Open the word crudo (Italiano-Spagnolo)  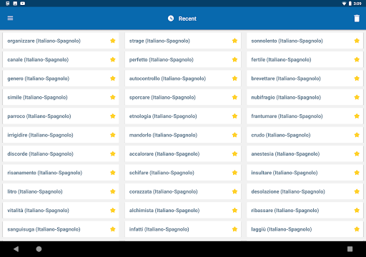coord(305,135)
